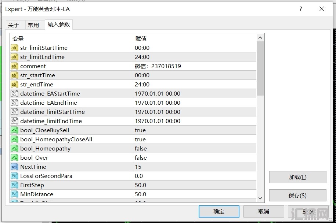Screen dimensions: 336x223
Task: Click the bool icon beside bool_Over
Action: (14, 158)
